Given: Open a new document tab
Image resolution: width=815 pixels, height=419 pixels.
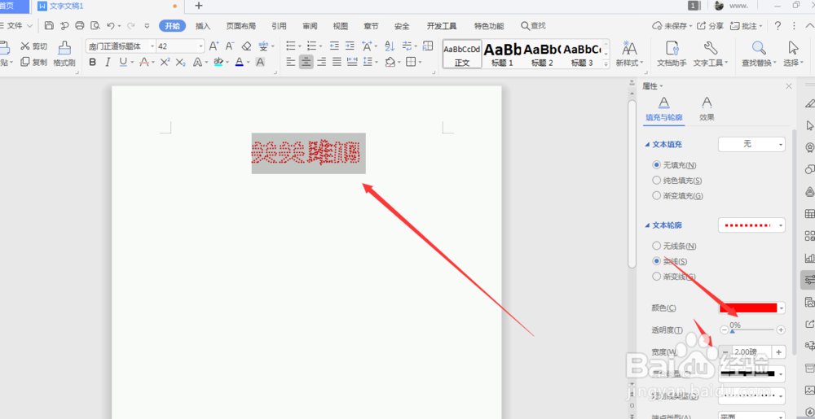Looking at the screenshot, I should (x=199, y=6).
